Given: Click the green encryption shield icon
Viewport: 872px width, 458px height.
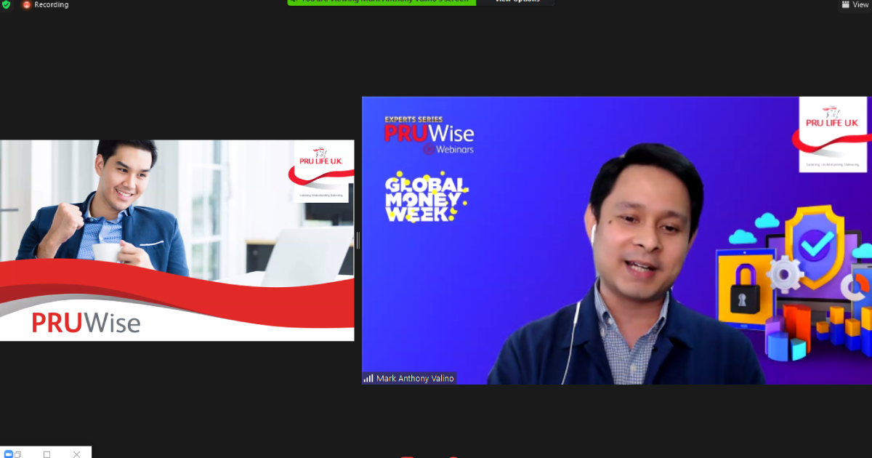Looking at the screenshot, I should click(x=6, y=4).
